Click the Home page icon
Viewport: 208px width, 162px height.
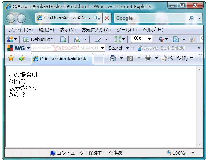coord(113,58)
